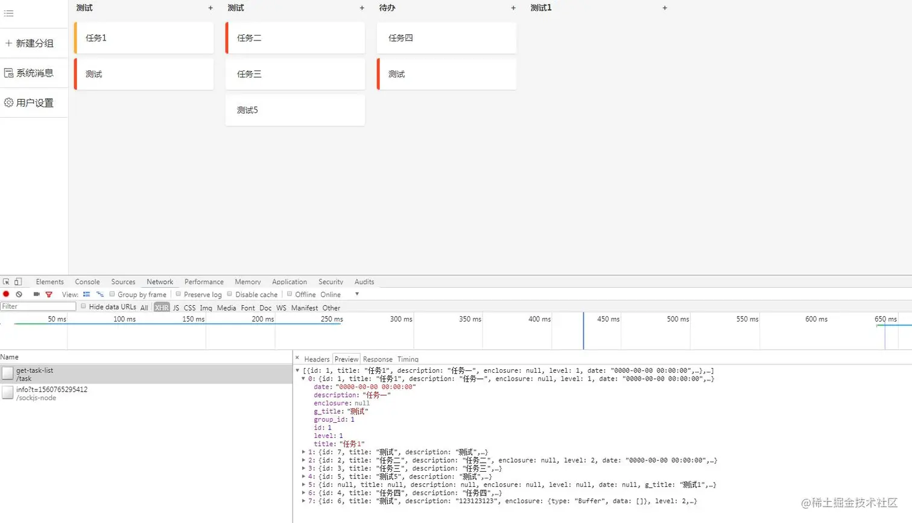Expand item 1 with id 7
Image resolution: width=912 pixels, height=523 pixels.
(x=303, y=452)
